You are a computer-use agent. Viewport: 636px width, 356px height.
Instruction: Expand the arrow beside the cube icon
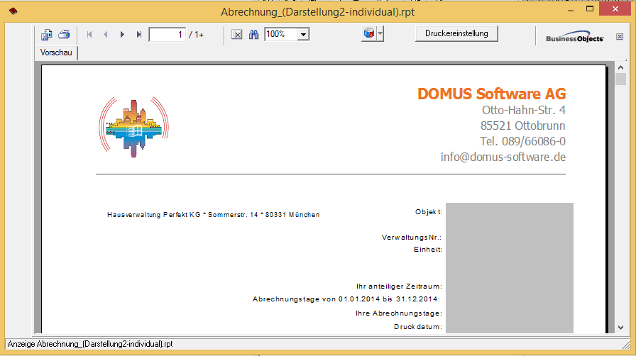380,33
